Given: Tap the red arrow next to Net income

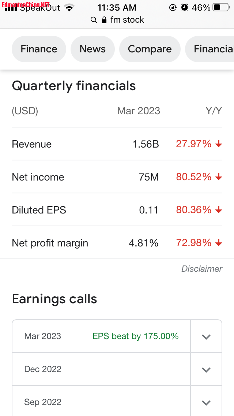Looking at the screenshot, I should tap(219, 177).
